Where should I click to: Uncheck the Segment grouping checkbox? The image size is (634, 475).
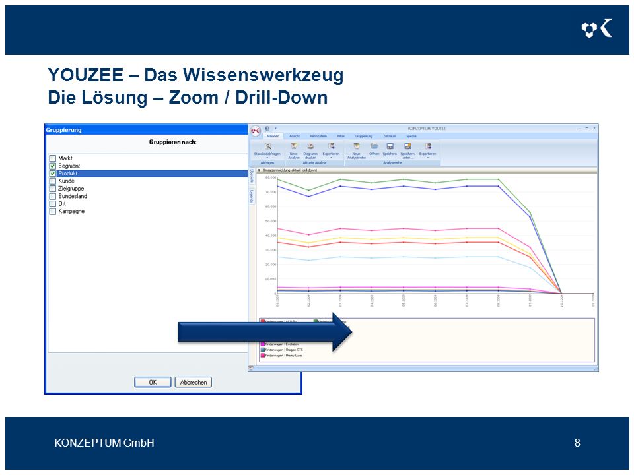pyautogui.click(x=53, y=166)
